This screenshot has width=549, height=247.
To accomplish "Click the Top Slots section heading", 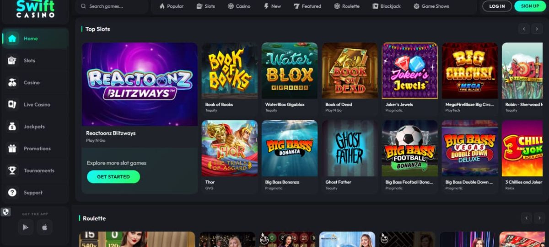I will (x=97, y=29).
